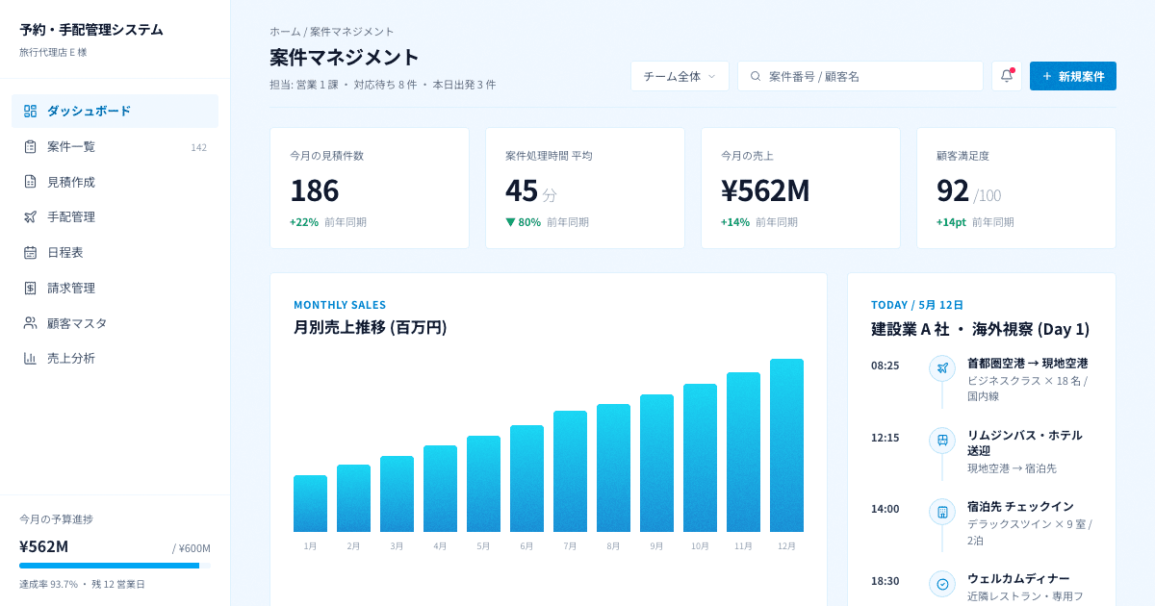The image size is (1155, 606).
Task: Click the 案件マネジメント breadcrumb entry
Action: click(351, 31)
